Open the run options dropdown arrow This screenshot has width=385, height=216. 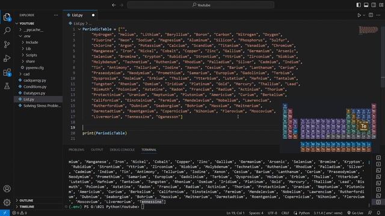point(364,15)
